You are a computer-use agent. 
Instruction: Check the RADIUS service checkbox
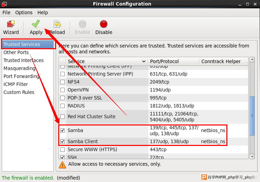click(62, 106)
